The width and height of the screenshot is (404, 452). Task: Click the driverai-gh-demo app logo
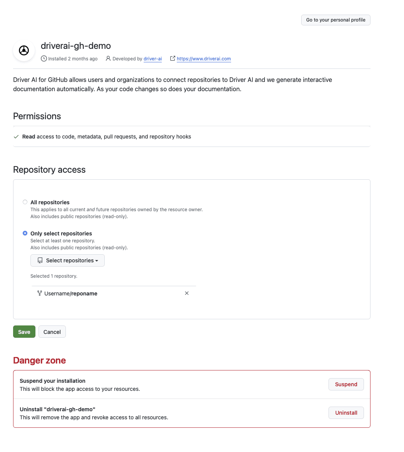(x=24, y=50)
